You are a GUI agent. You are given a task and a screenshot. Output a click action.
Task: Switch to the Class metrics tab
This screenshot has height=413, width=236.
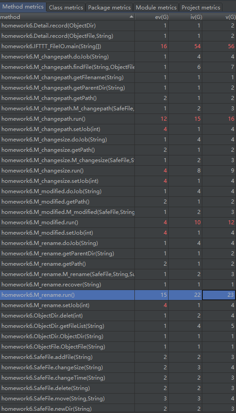[66, 7]
